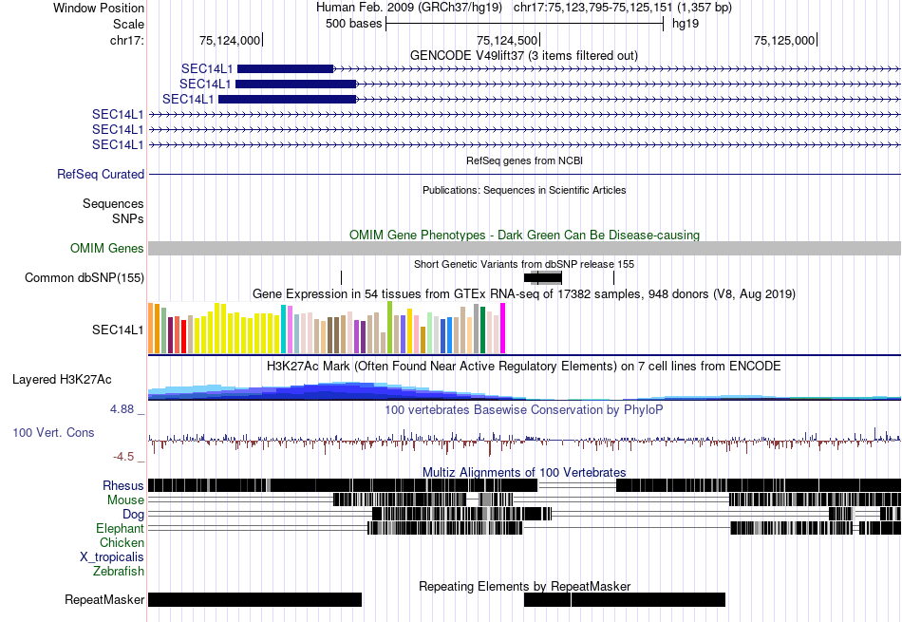Open the GENCODE V49lift37 track title
The width and height of the screenshot is (902, 622).
pyautogui.click(x=523, y=56)
